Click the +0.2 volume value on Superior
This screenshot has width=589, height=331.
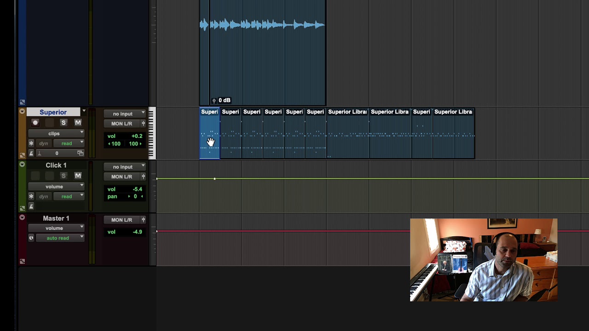(137, 136)
